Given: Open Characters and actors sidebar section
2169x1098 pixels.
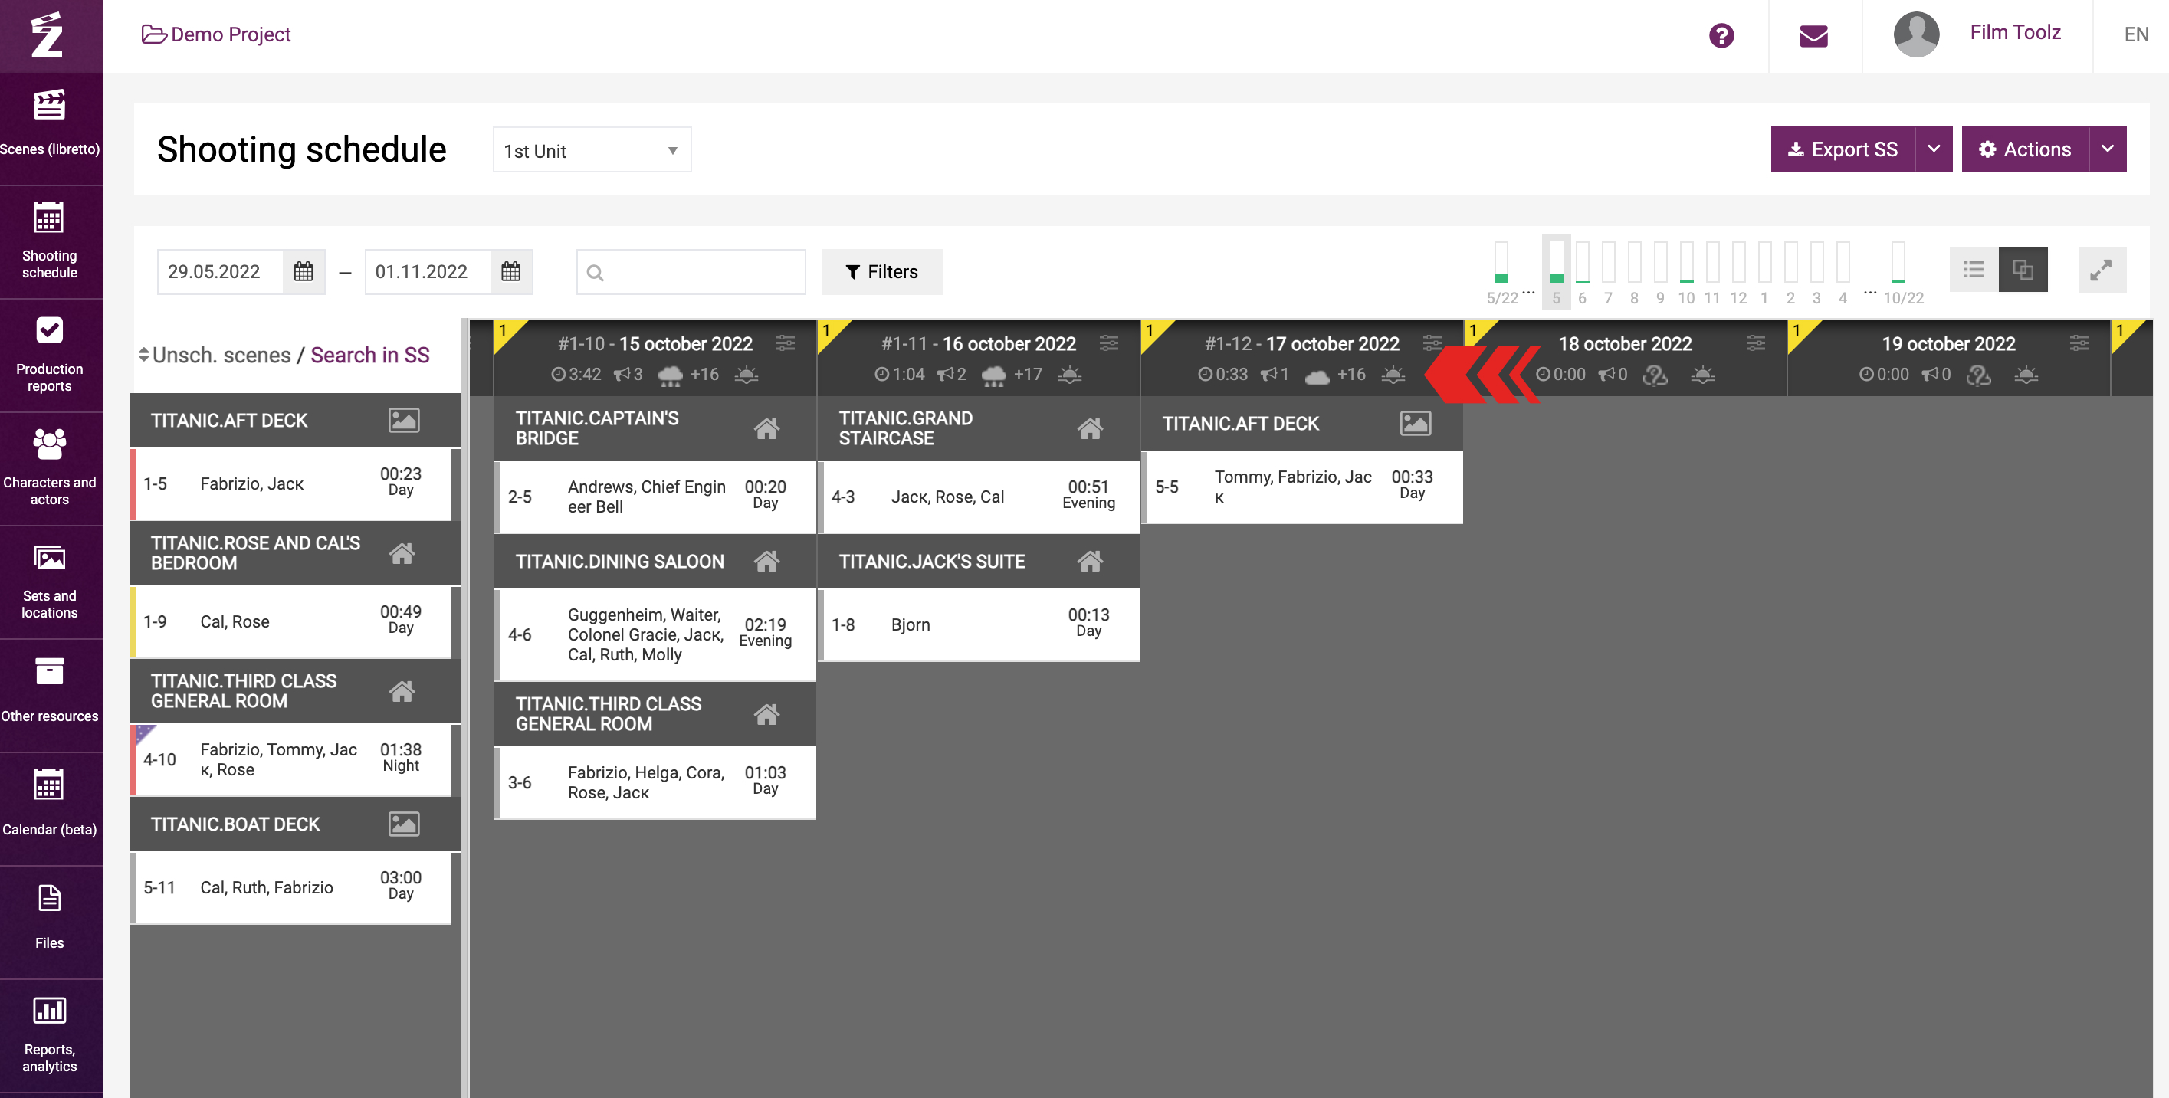Looking at the screenshot, I should (x=50, y=468).
